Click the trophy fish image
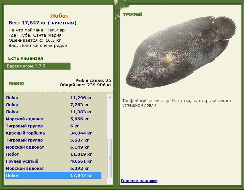 point(181,52)
